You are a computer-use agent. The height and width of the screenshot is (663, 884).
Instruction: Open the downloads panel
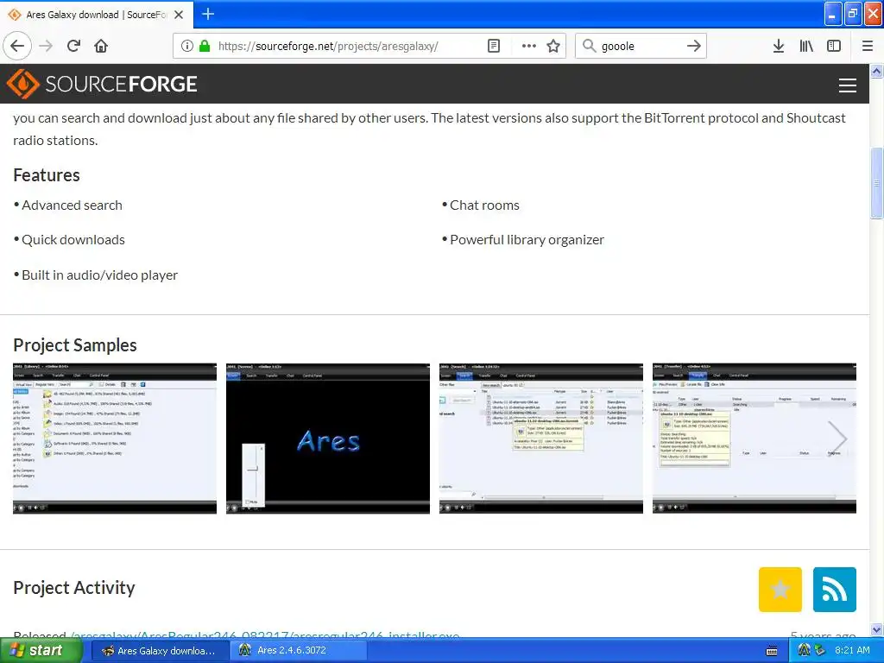coord(779,46)
